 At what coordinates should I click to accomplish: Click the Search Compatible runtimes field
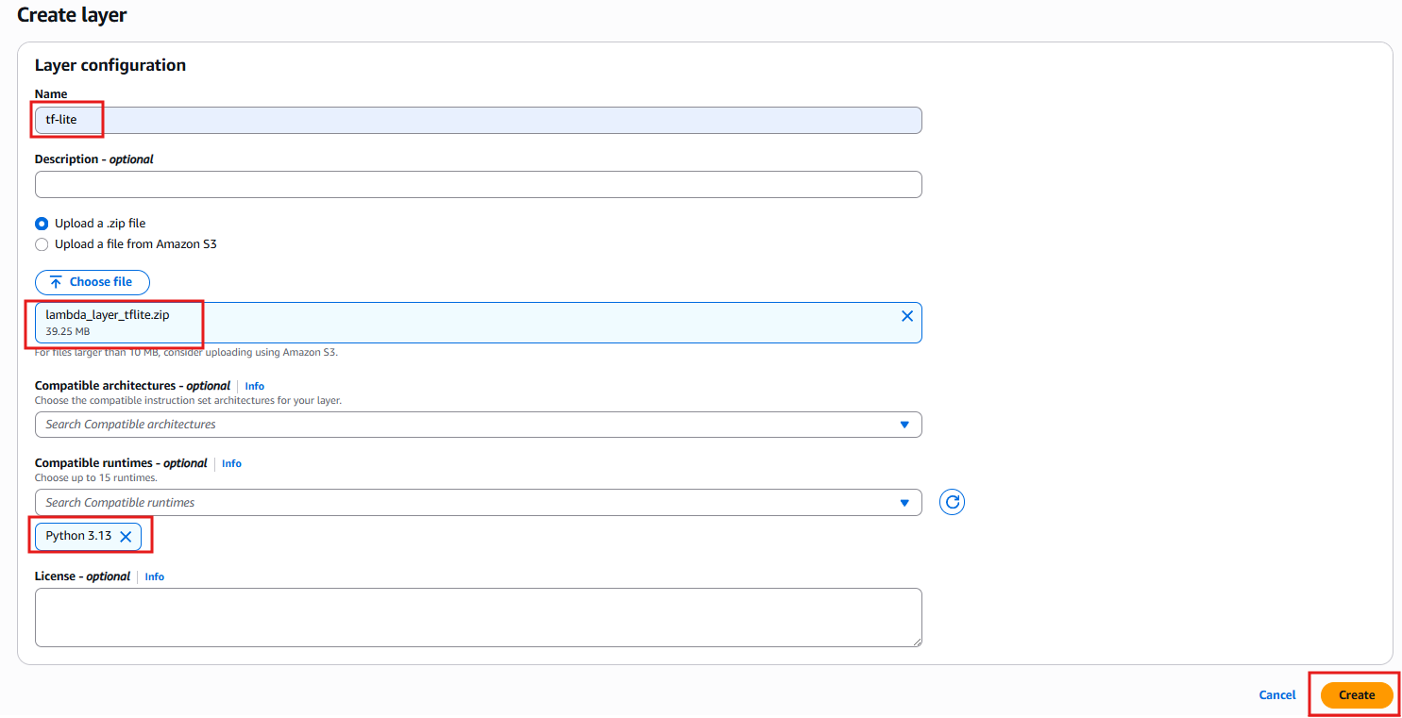coord(463,503)
